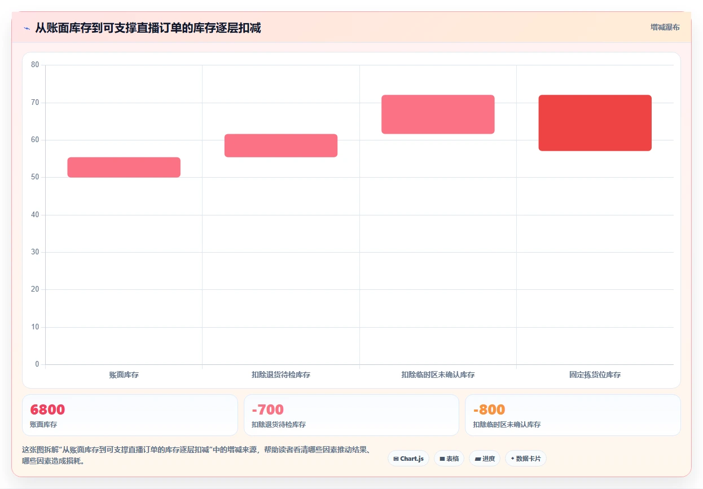Click the 进度 tag
Screen dimensions: 703x489
[x=485, y=459]
